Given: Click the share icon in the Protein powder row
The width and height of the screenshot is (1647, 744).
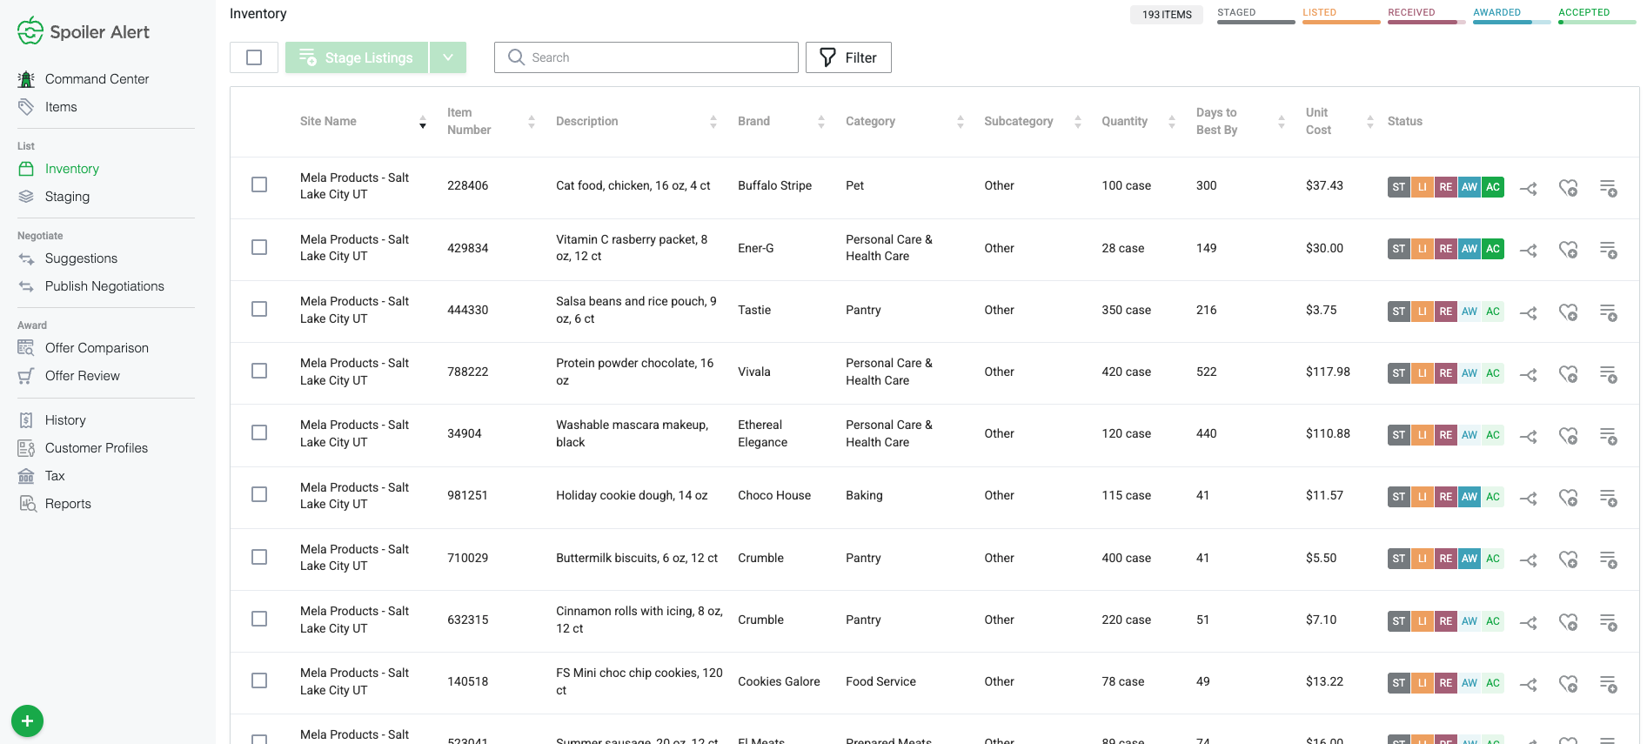Looking at the screenshot, I should [1528, 374].
